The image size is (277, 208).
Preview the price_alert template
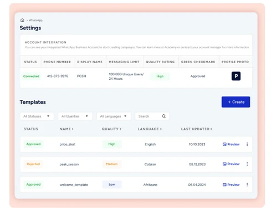[231, 144]
